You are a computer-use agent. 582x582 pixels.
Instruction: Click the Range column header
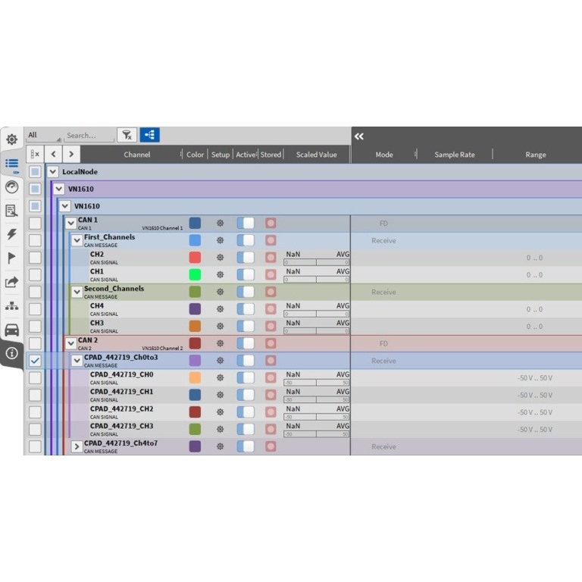(536, 155)
